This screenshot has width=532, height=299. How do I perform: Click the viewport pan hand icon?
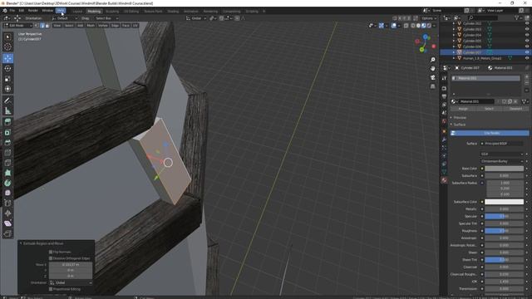coord(432,68)
